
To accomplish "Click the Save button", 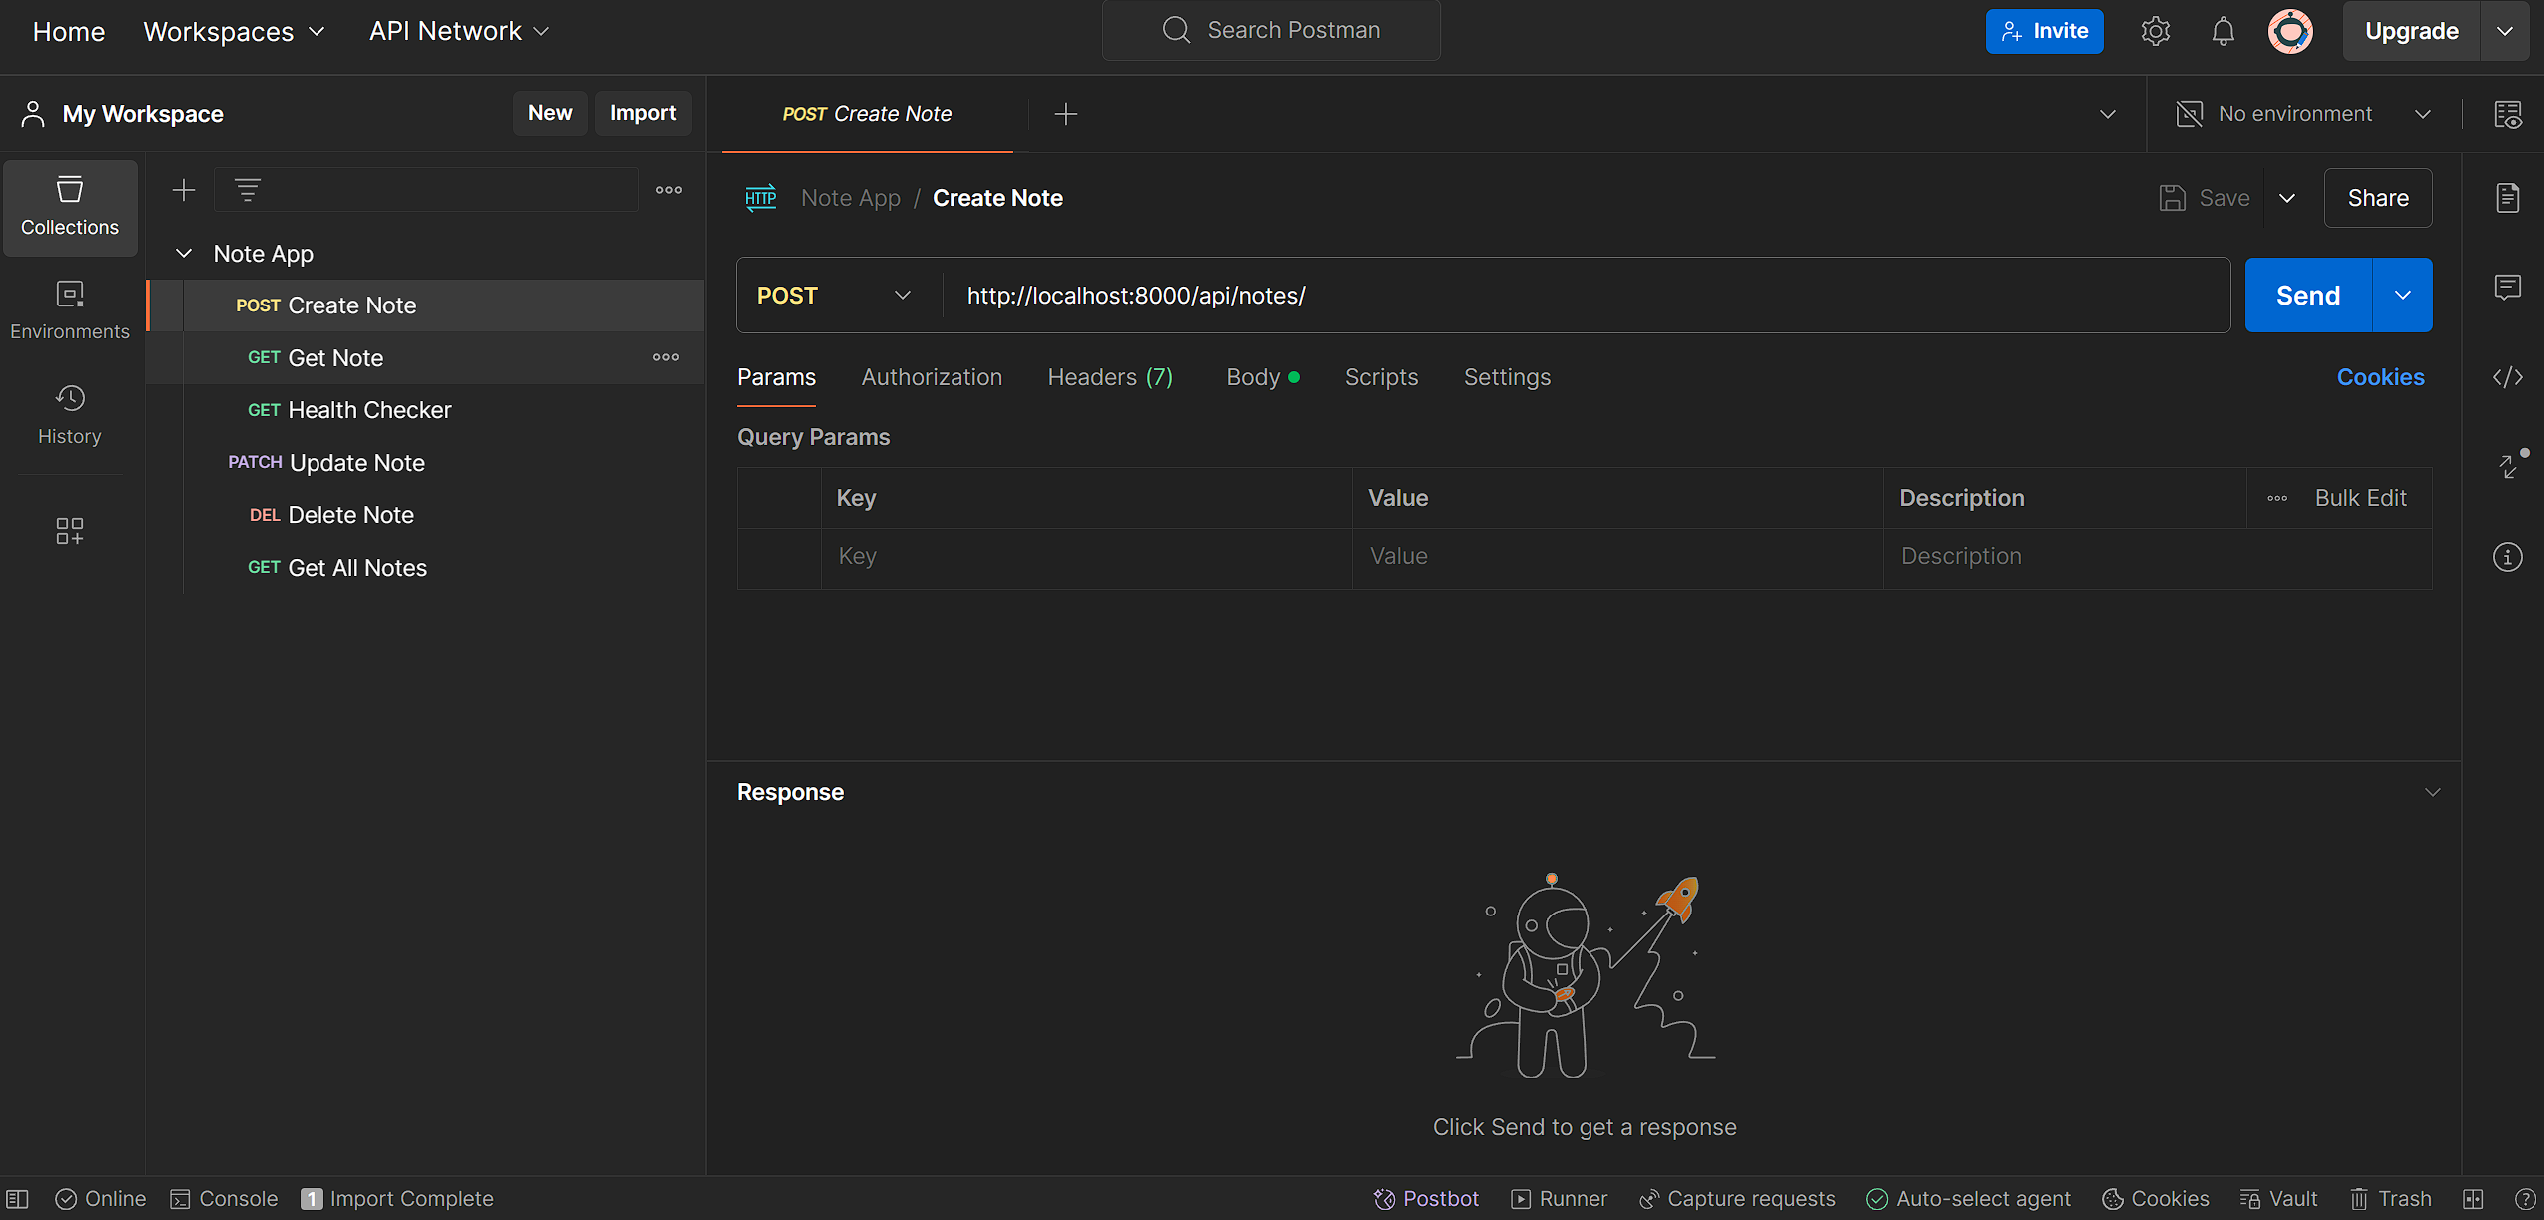I will [x=2206, y=198].
